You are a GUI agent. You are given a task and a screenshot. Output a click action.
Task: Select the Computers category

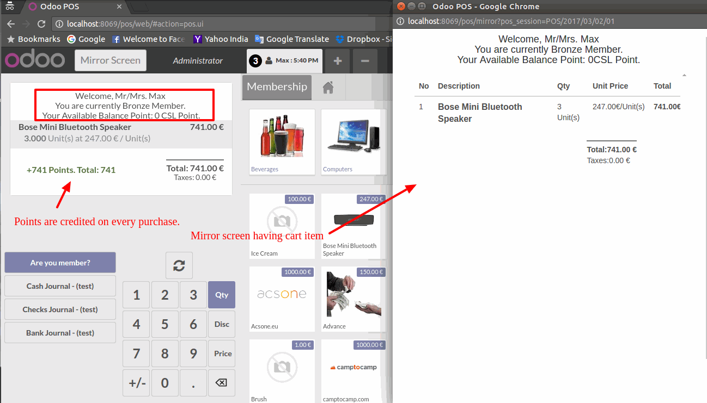pyautogui.click(x=354, y=142)
